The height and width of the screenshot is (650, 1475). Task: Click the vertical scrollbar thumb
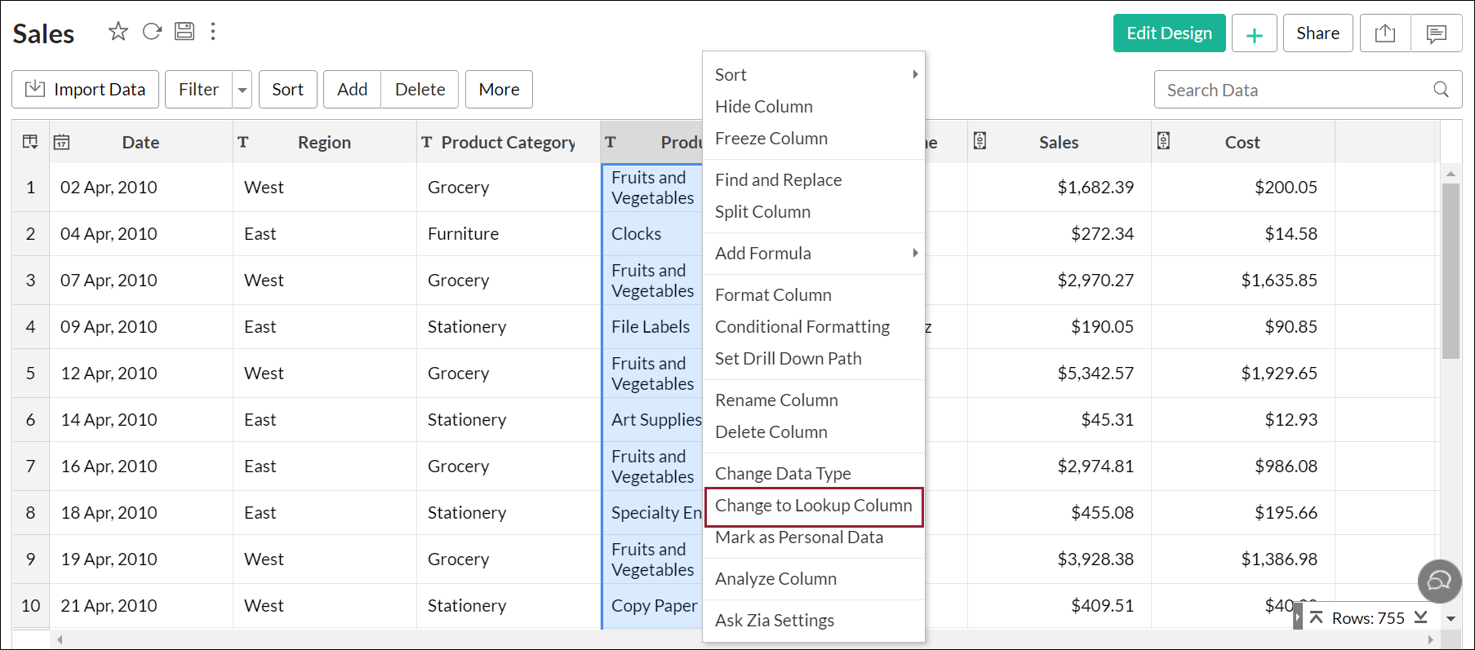pos(1451,269)
